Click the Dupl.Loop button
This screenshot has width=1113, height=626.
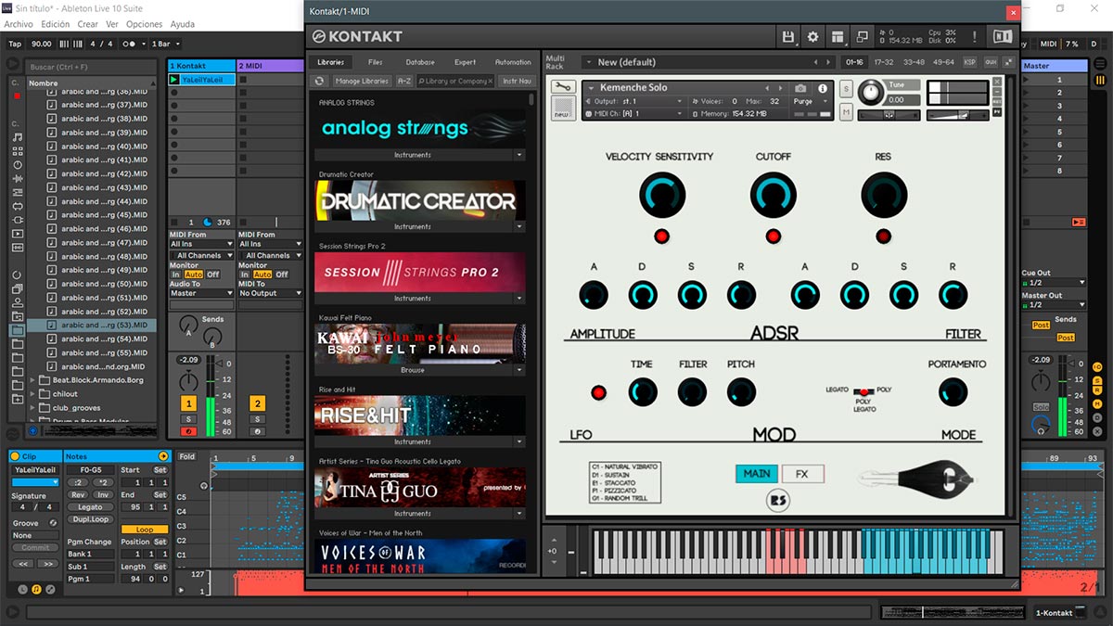pyautogui.click(x=90, y=519)
